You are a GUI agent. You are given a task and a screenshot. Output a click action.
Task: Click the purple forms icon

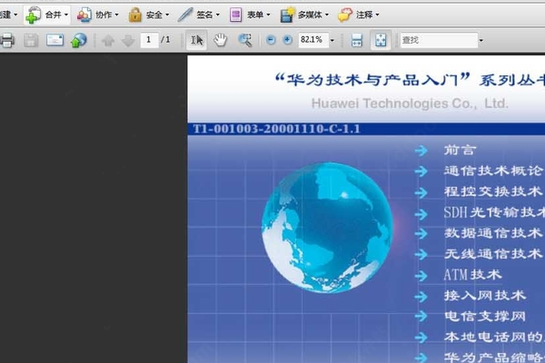click(235, 15)
